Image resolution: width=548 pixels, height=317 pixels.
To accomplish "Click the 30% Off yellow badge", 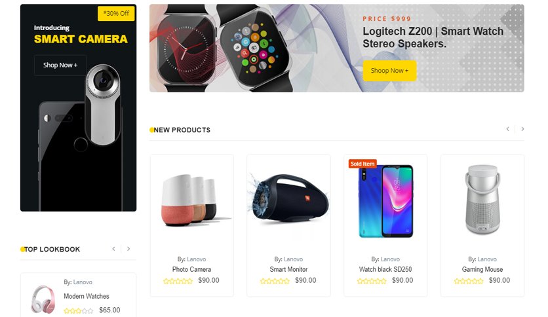I will [116, 14].
